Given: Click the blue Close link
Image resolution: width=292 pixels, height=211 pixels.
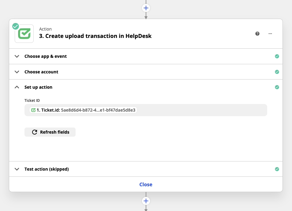Looking at the screenshot, I should point(146,184).
